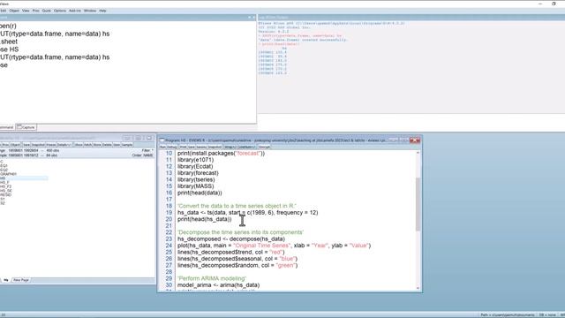Click Store in workfile toolbar

pyautogui.click(x=97, y=145)
